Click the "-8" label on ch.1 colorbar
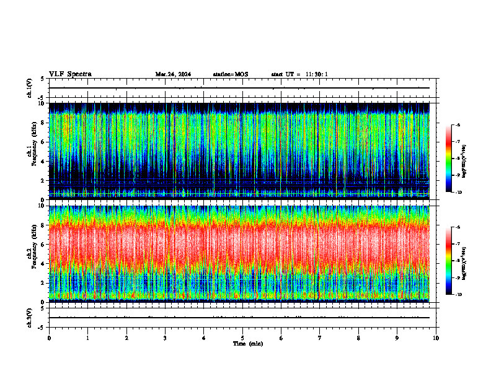Image resolution: width=491 pixels, height=379 pixels. 458,159
